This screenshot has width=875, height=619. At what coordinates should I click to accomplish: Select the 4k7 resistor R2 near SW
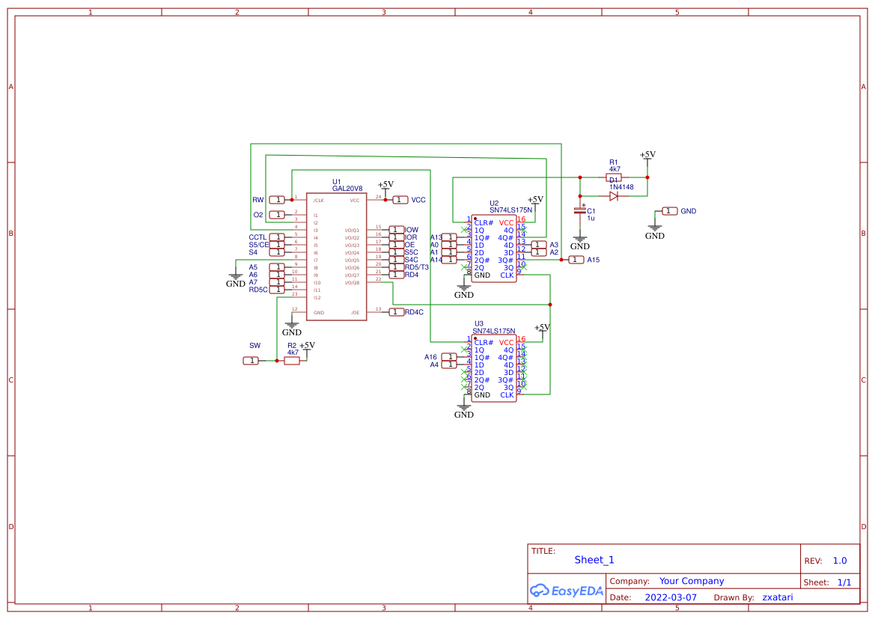point(291,360)
